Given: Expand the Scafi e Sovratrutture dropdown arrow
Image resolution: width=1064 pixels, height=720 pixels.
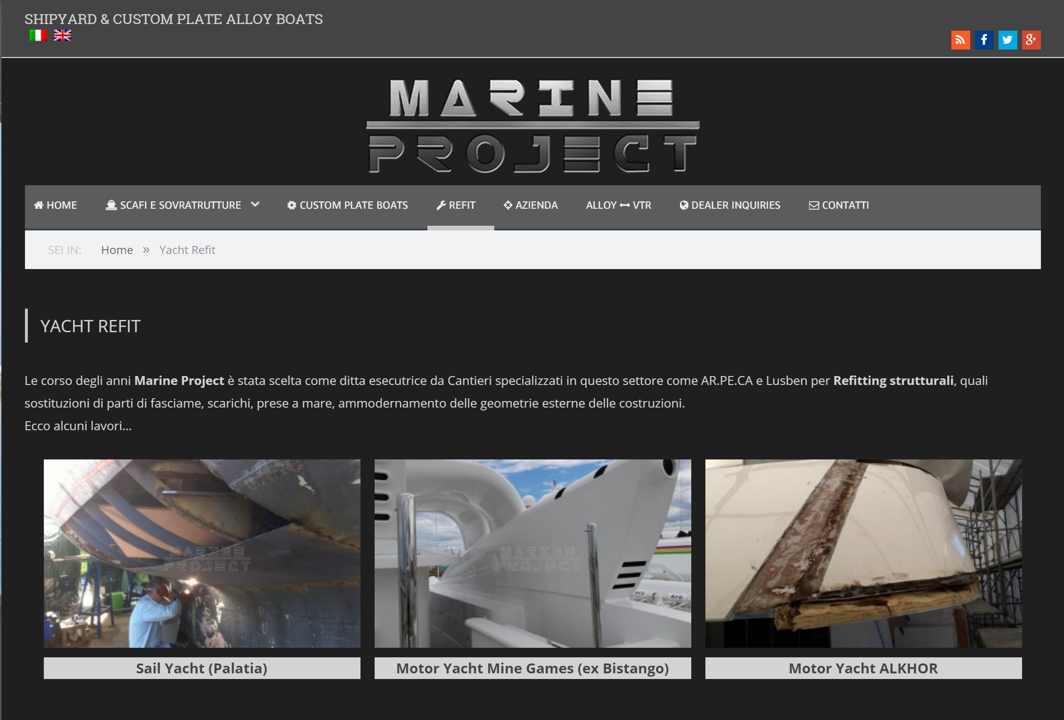Looking at the screenshot, I should point(255,205).
